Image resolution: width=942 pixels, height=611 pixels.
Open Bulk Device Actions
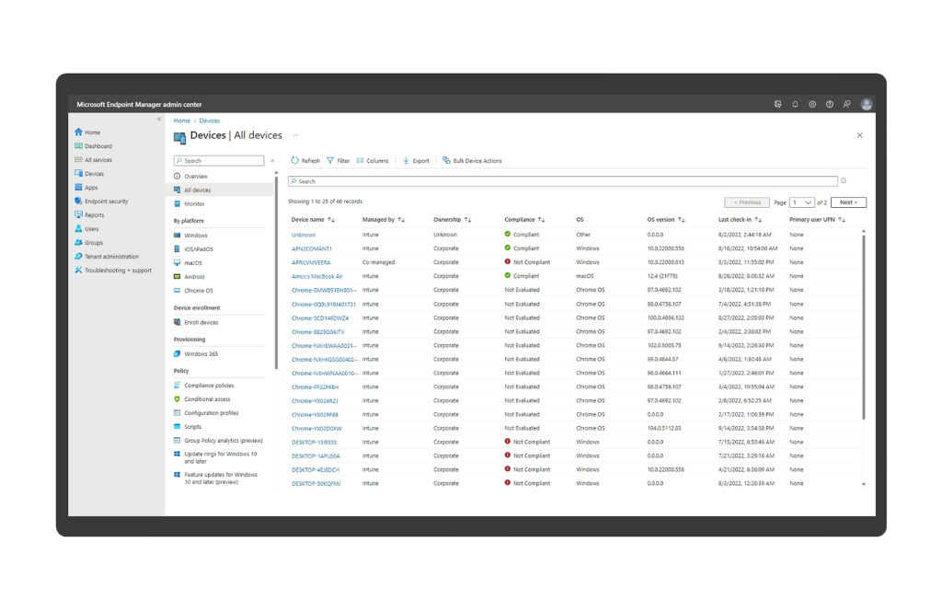(x=472, y=161)
